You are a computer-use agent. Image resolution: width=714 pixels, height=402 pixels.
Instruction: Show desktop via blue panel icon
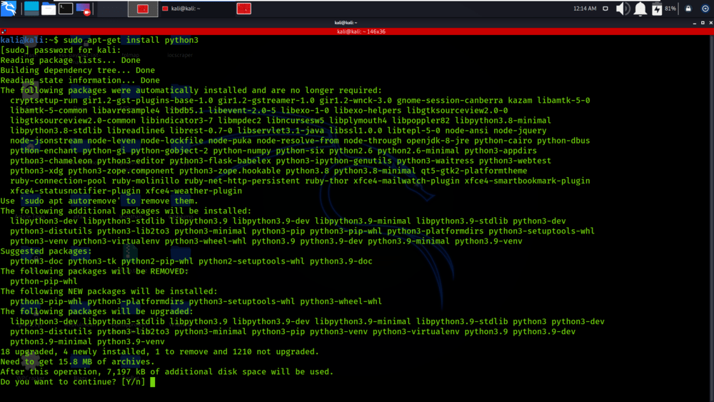click(31, 8)
